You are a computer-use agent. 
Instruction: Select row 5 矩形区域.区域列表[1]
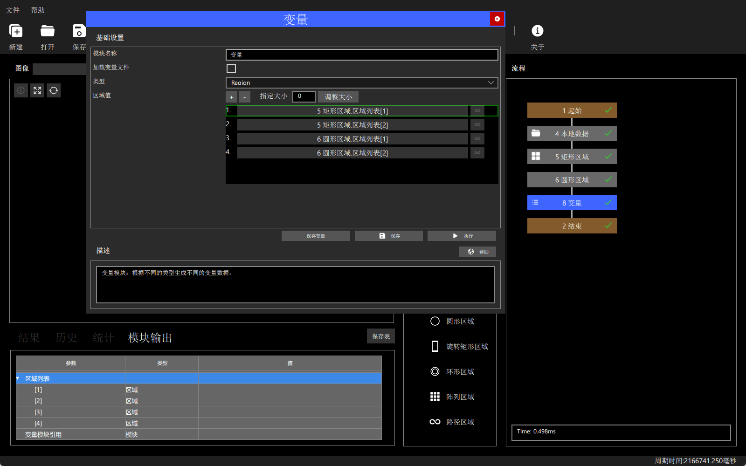tap(352, 110)
